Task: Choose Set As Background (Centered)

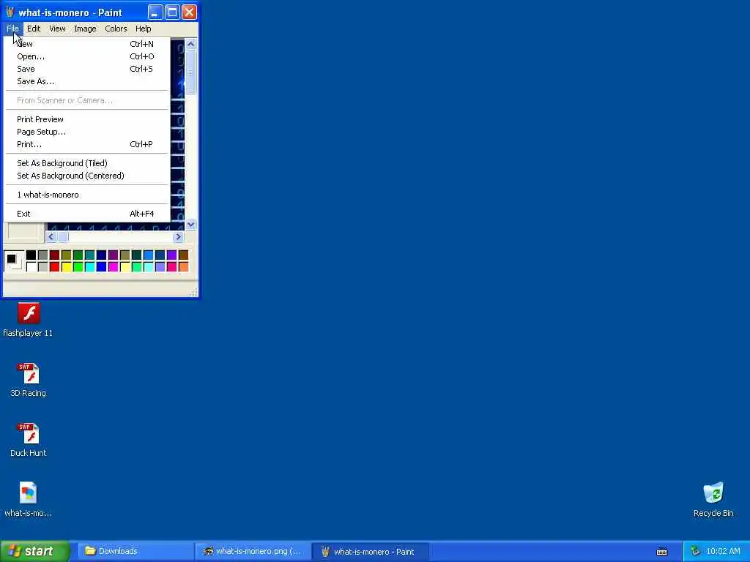Action: (x=87, y=176)
